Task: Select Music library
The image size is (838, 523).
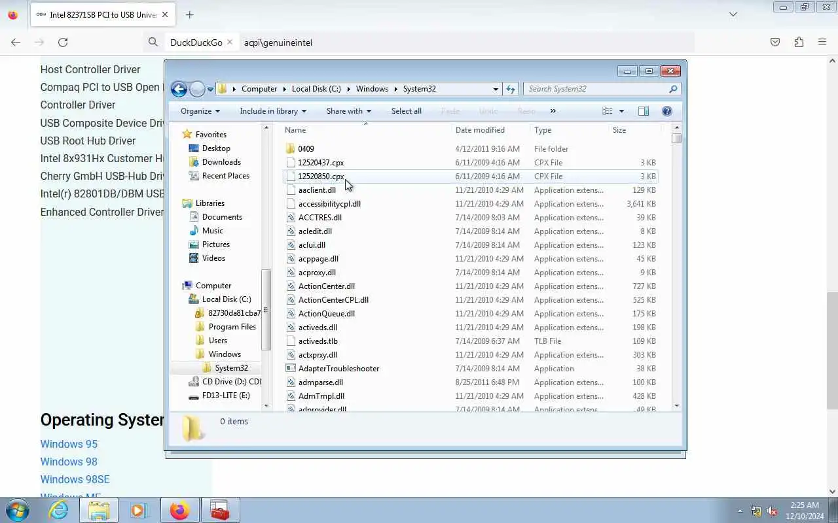Action: click(x=212, y=231)
